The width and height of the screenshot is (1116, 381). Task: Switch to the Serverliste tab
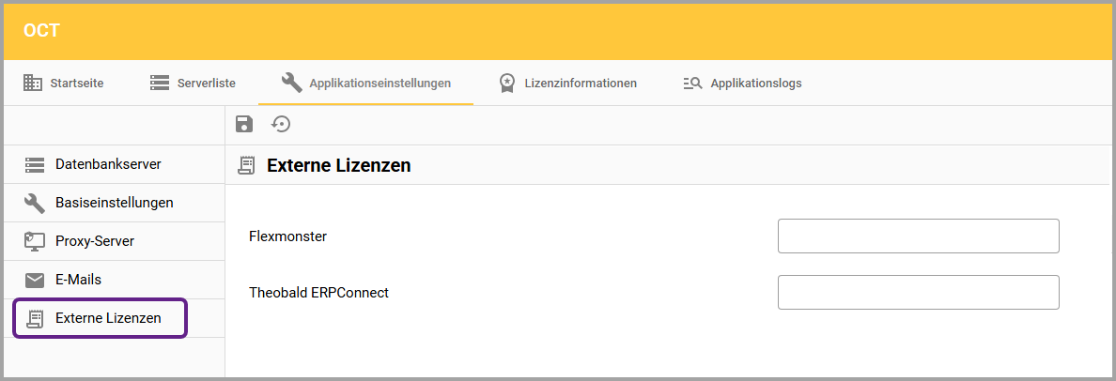tap(206, 83)
